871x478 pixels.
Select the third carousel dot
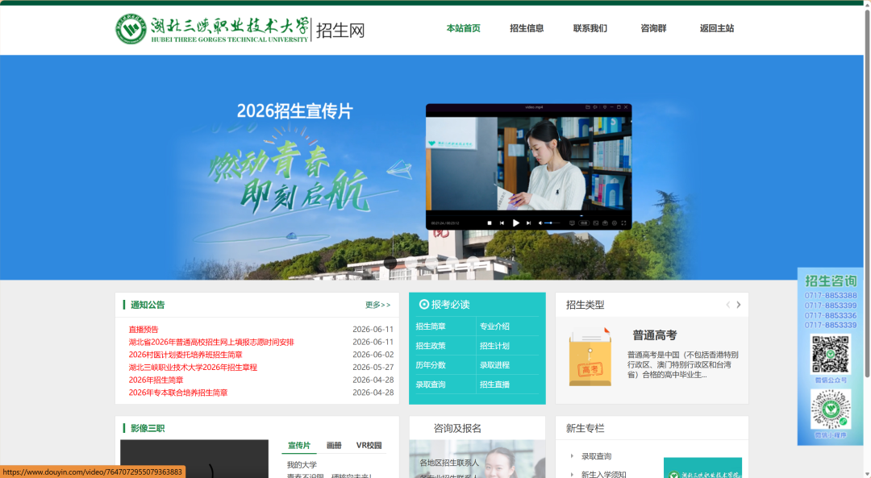431,263
